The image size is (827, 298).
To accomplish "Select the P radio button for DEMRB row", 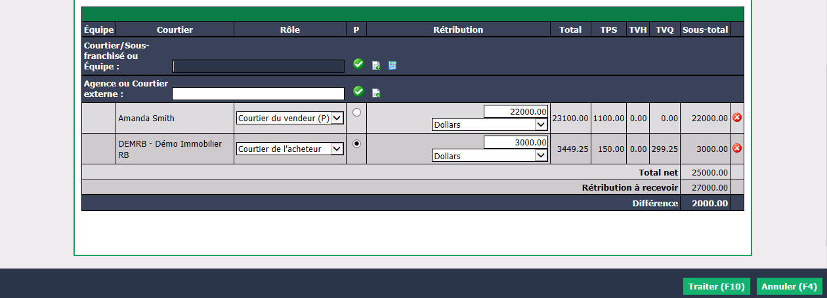I will (x=356, y=143).
